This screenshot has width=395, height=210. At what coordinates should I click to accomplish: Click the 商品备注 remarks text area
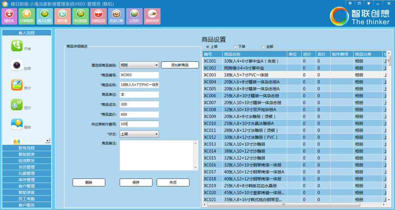click(x=156, y=156)
